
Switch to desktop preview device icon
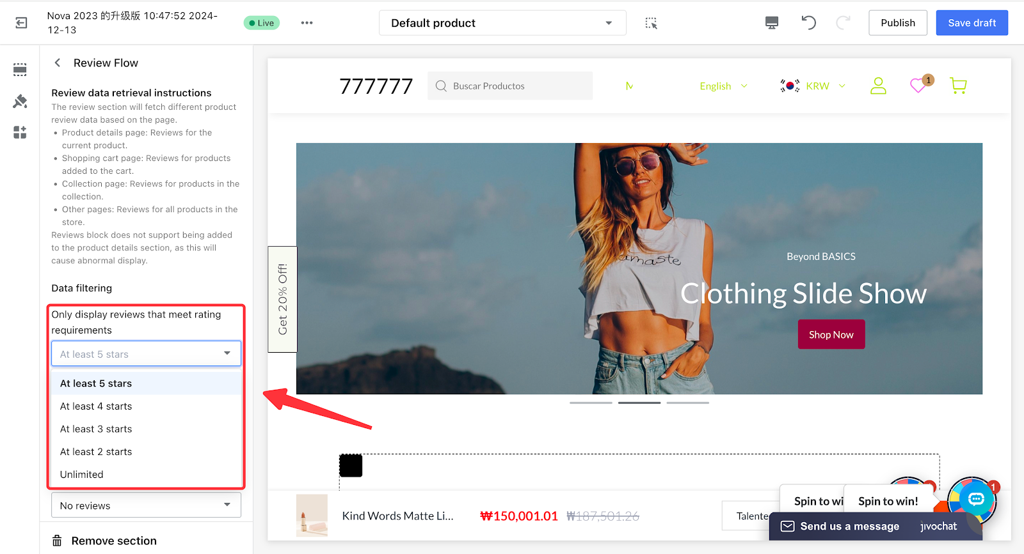click(x=772, y=23)
